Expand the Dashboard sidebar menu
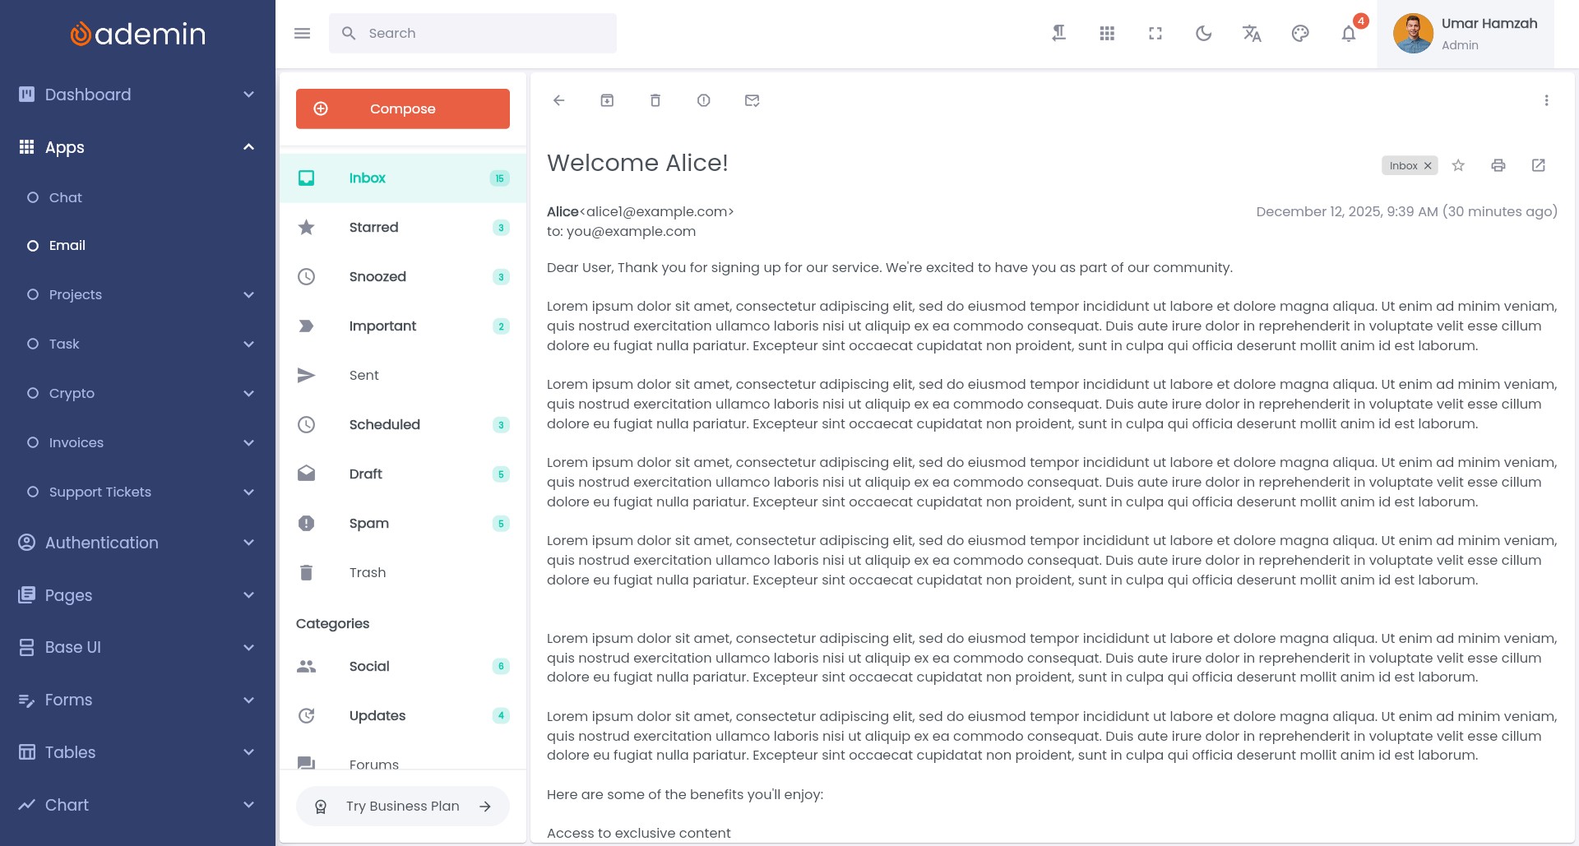 coord(137,95)
